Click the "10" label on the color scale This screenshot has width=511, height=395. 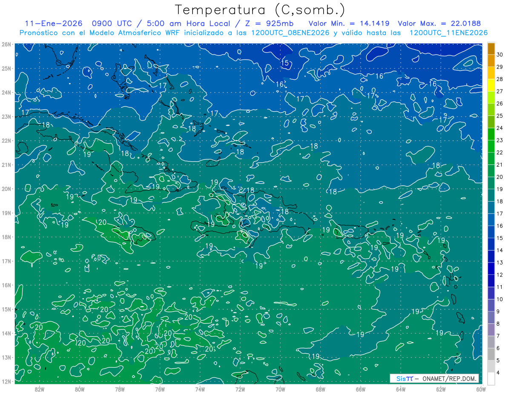click(x=500, y=299)
